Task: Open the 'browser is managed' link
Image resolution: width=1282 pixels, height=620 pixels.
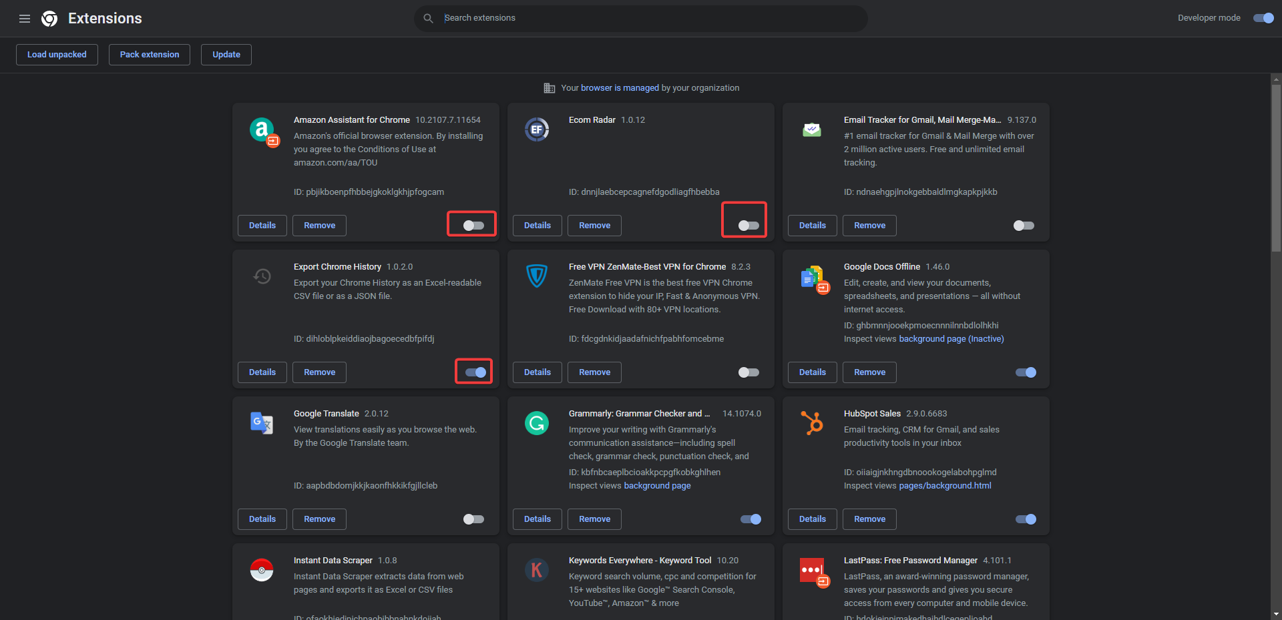Action: (620, 88)
